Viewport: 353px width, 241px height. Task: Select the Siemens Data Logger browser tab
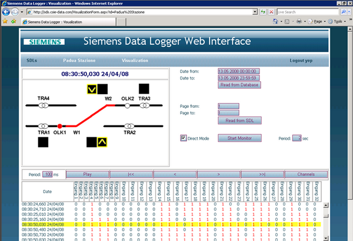click(x=68, y=22)
